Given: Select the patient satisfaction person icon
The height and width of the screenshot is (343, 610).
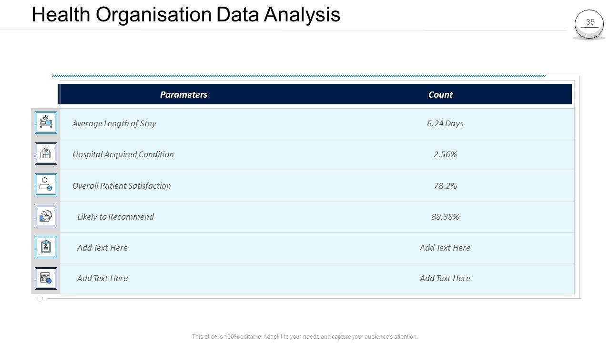Looking at the screenshot, I should click(46, 185).
